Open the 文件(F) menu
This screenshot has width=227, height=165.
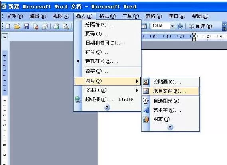15,16
